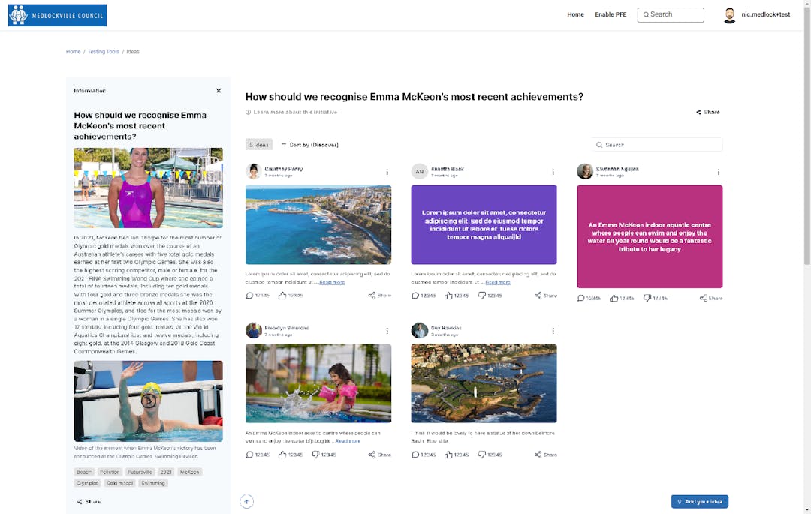
Task: Select the Swimming tag in Information panel
Action: point(153,483)
